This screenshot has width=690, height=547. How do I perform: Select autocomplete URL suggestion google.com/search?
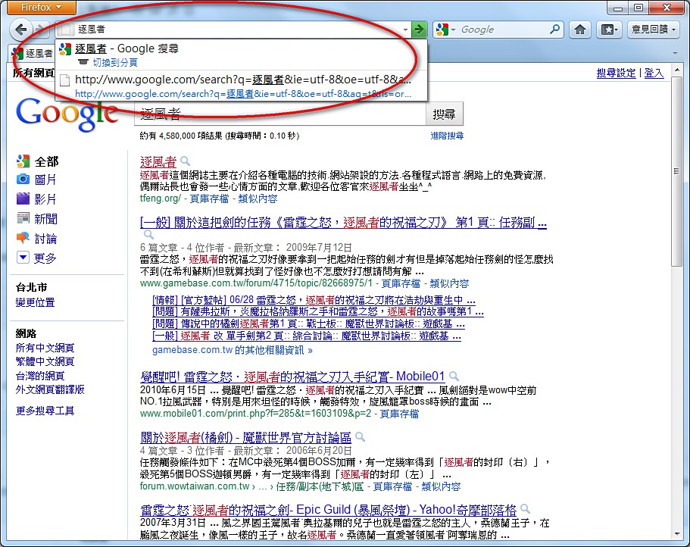[x=241, y=86]
